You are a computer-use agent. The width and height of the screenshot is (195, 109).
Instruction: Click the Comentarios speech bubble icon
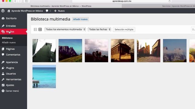click(x=3, y=54)
